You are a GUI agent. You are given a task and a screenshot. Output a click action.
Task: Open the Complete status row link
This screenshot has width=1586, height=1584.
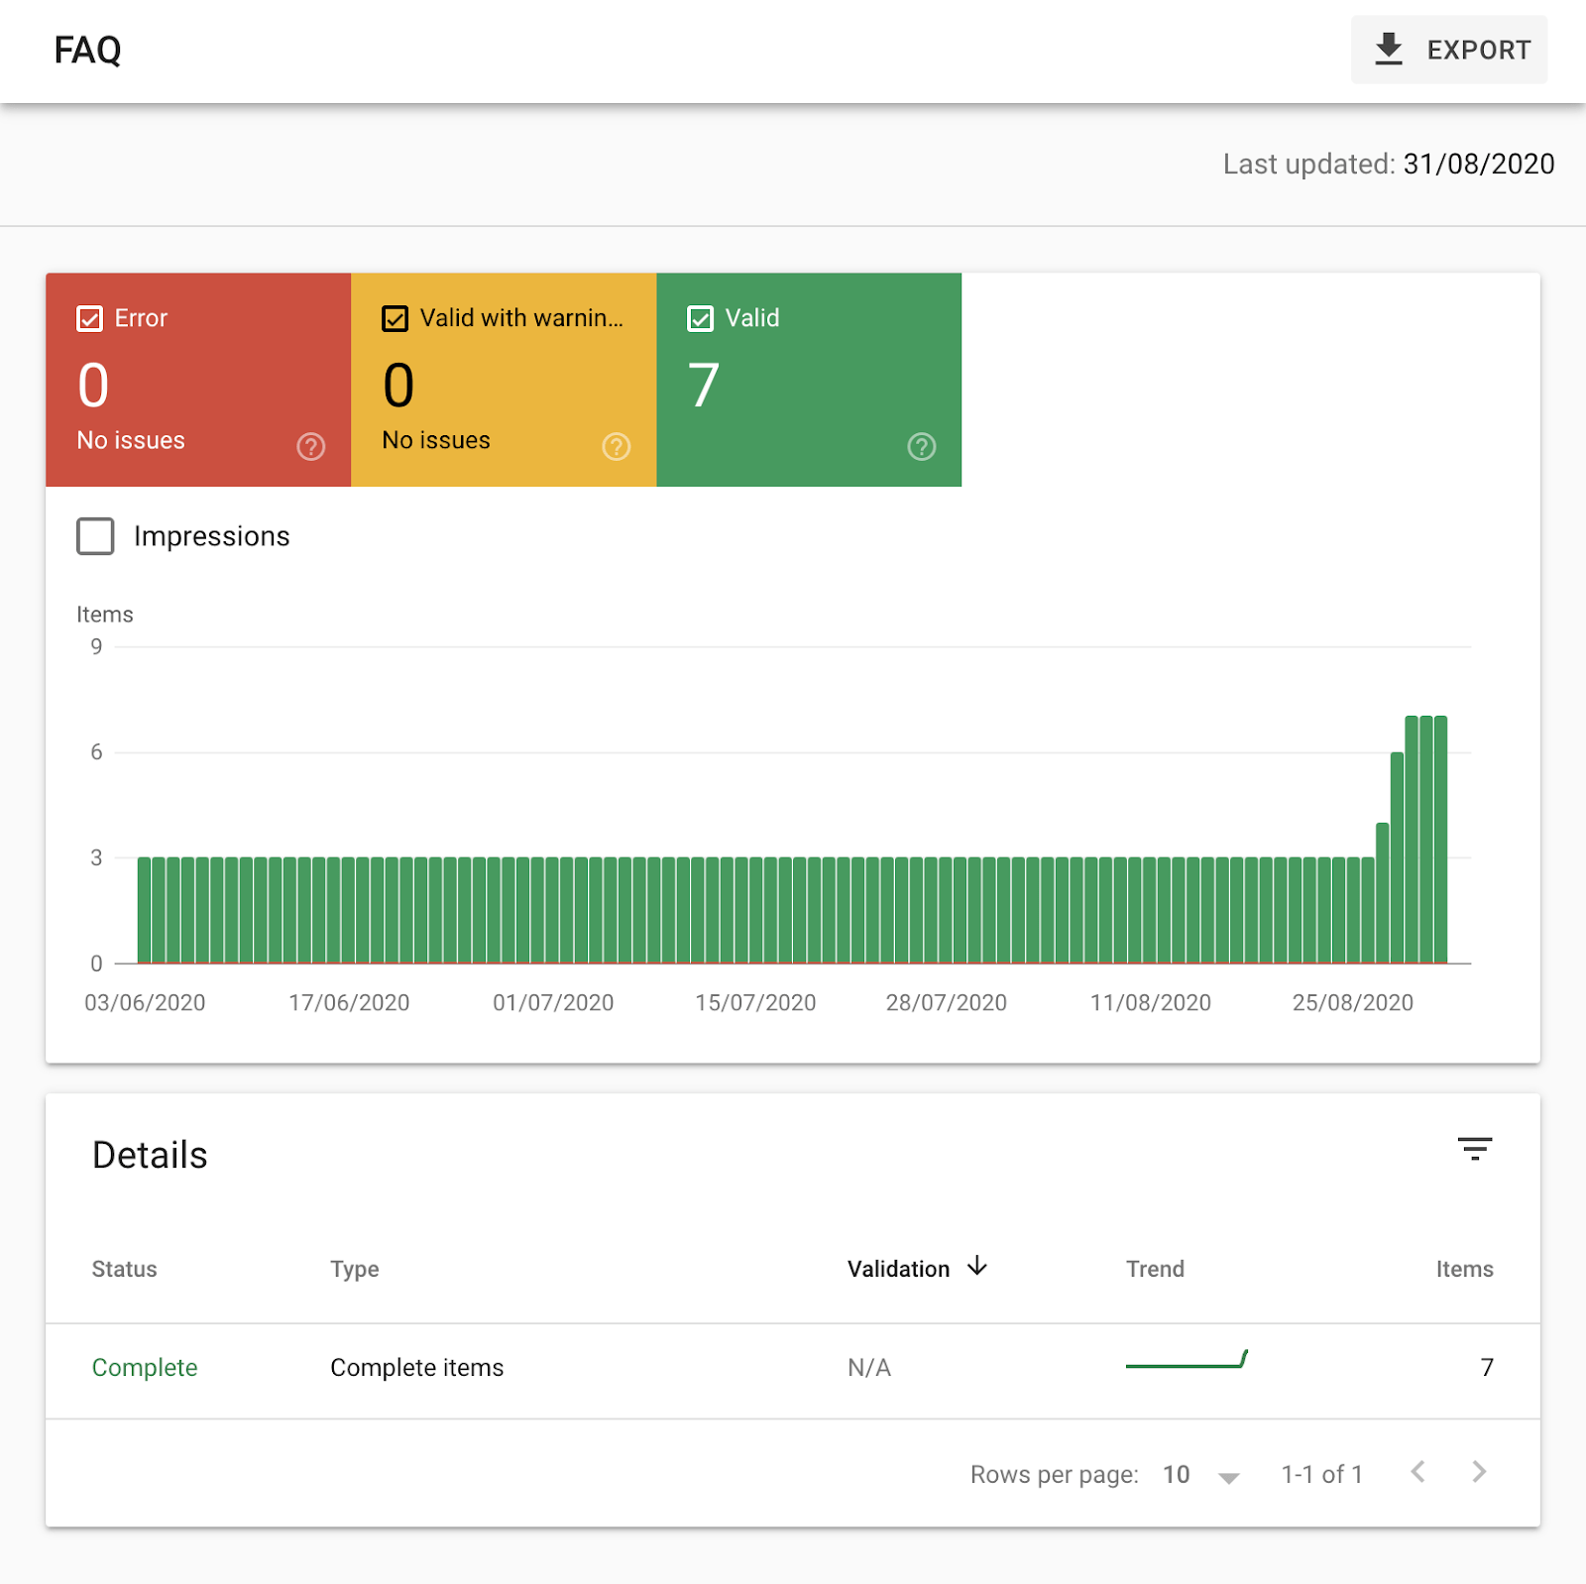point(145,1368)
